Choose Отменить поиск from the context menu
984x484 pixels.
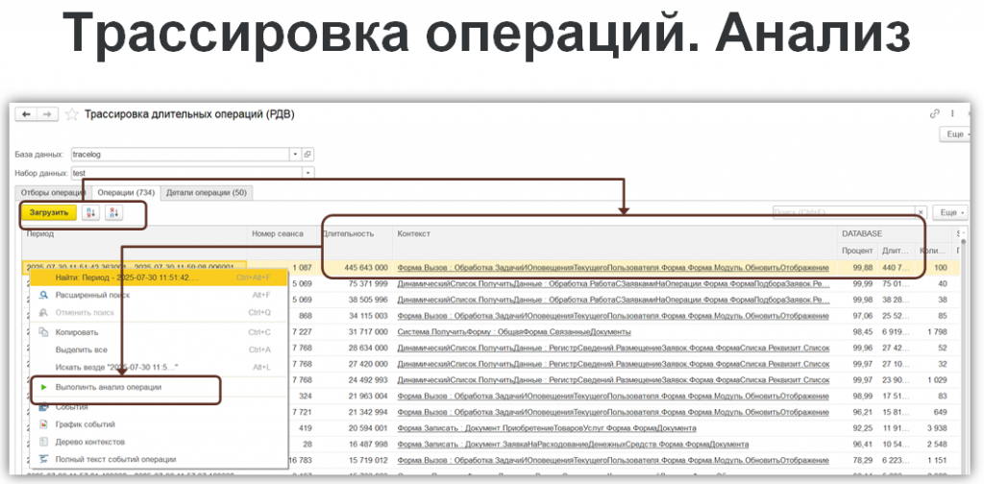tap(159, 312)
